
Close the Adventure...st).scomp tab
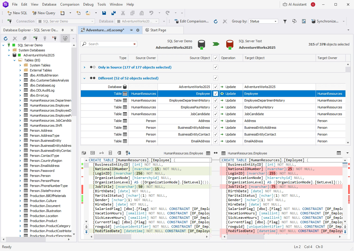click(138, 30)
